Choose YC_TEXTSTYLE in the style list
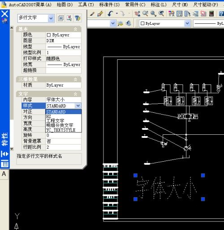The image size is (224, 230). point(61,130)
